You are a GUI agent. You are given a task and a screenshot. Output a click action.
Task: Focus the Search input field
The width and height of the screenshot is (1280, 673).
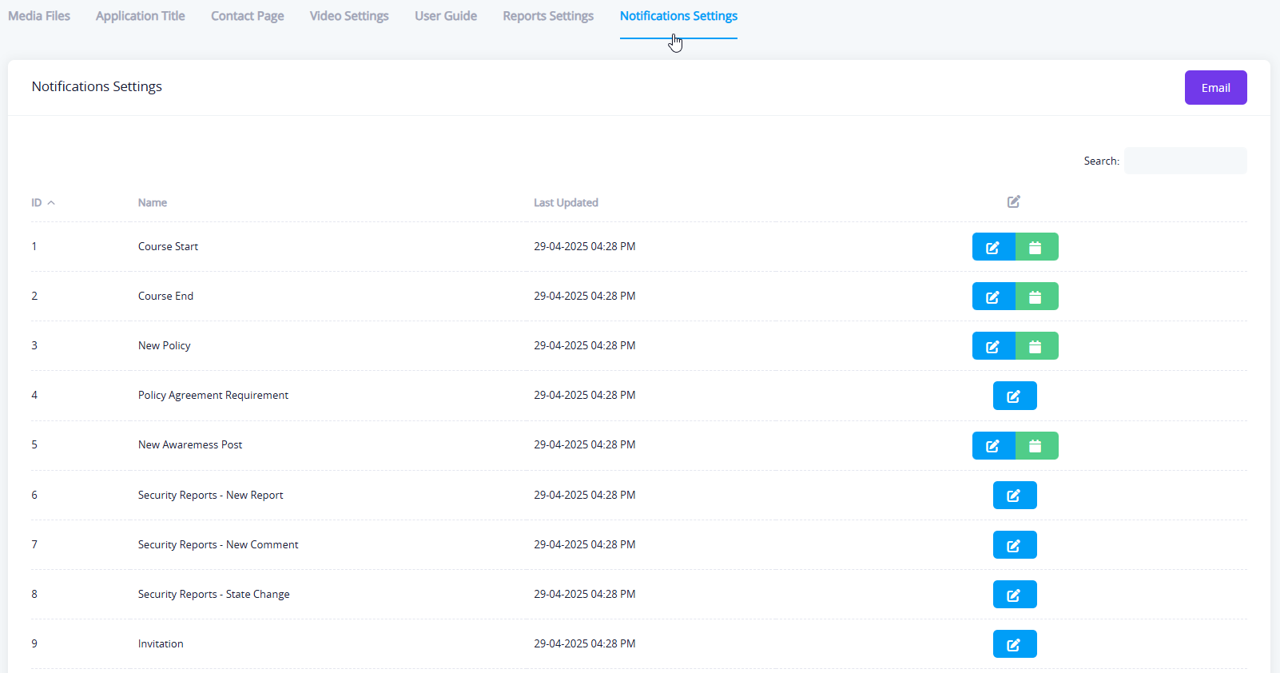click(1185, 161)
